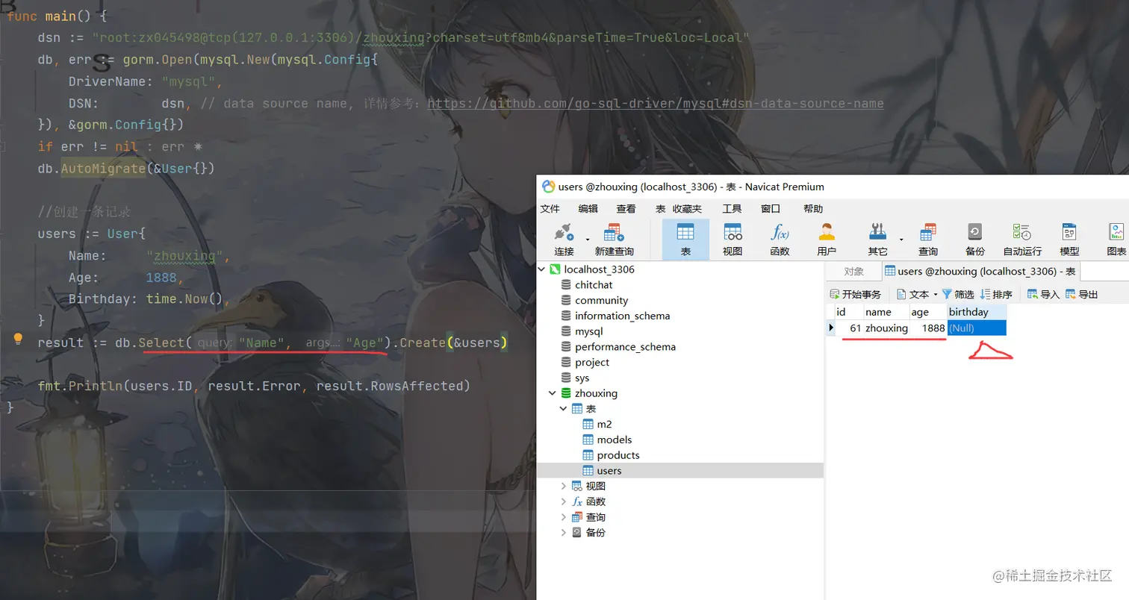Expand the 备份 node in the tree
The height and width of the screenshot is (600, 1129).
pyautogui.click(x=564, y=533)
